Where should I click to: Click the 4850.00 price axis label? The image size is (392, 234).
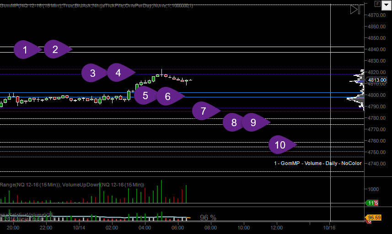click(376, 38)
